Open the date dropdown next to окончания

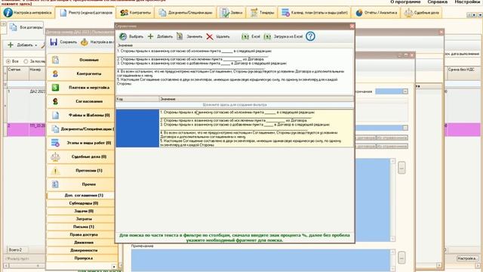(405, 91)
